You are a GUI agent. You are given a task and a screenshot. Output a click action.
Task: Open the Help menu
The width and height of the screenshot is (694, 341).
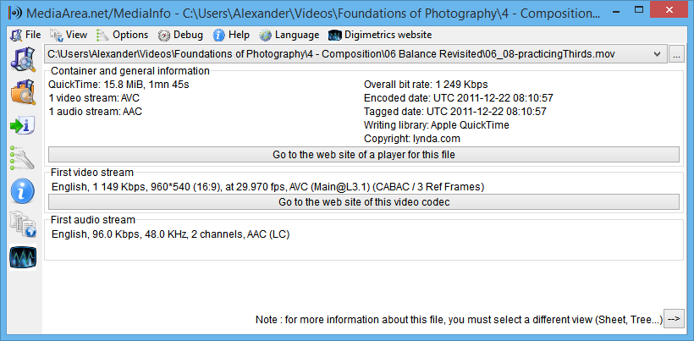pos(231,35)
